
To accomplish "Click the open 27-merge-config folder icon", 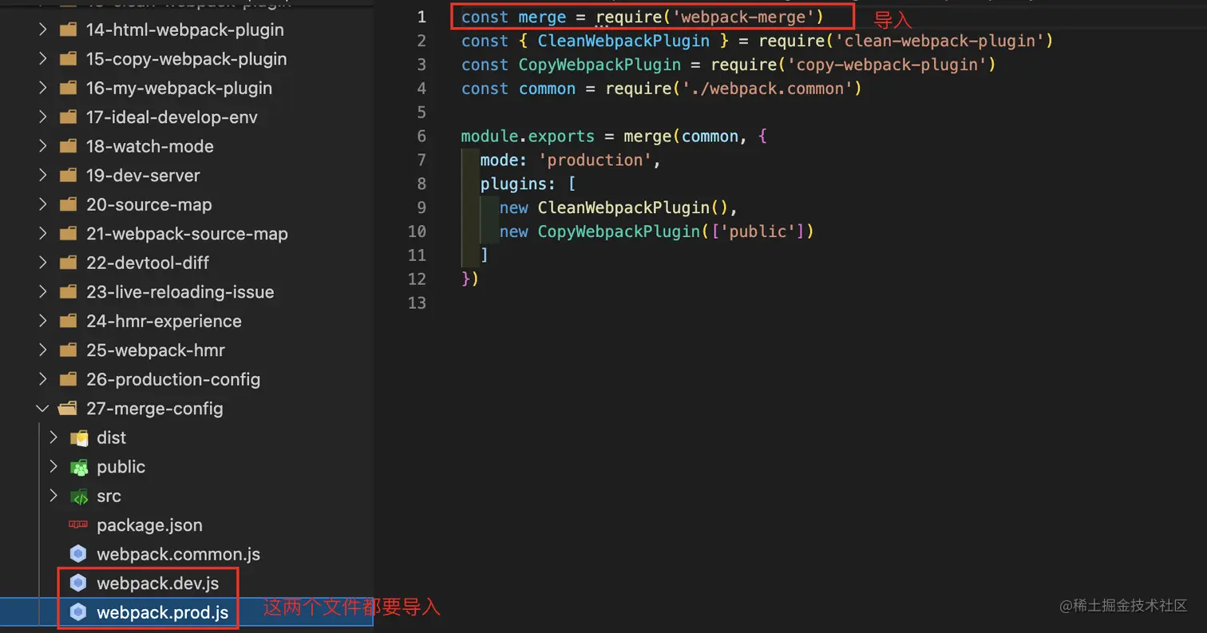I will 68,409.
